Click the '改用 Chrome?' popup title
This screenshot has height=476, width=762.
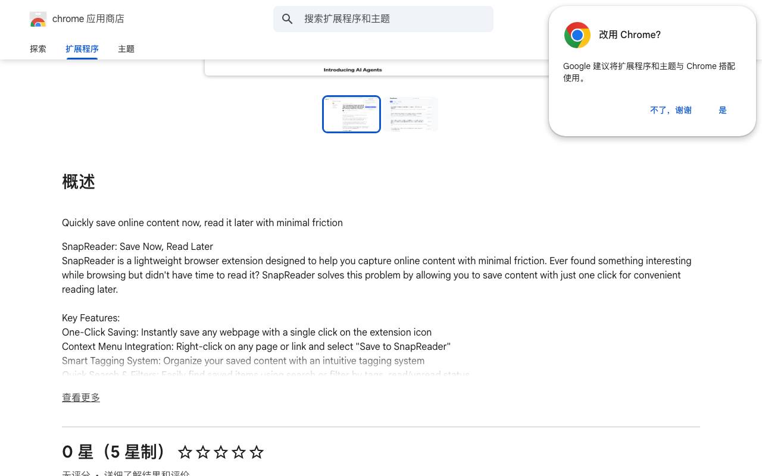pos(630,35)
